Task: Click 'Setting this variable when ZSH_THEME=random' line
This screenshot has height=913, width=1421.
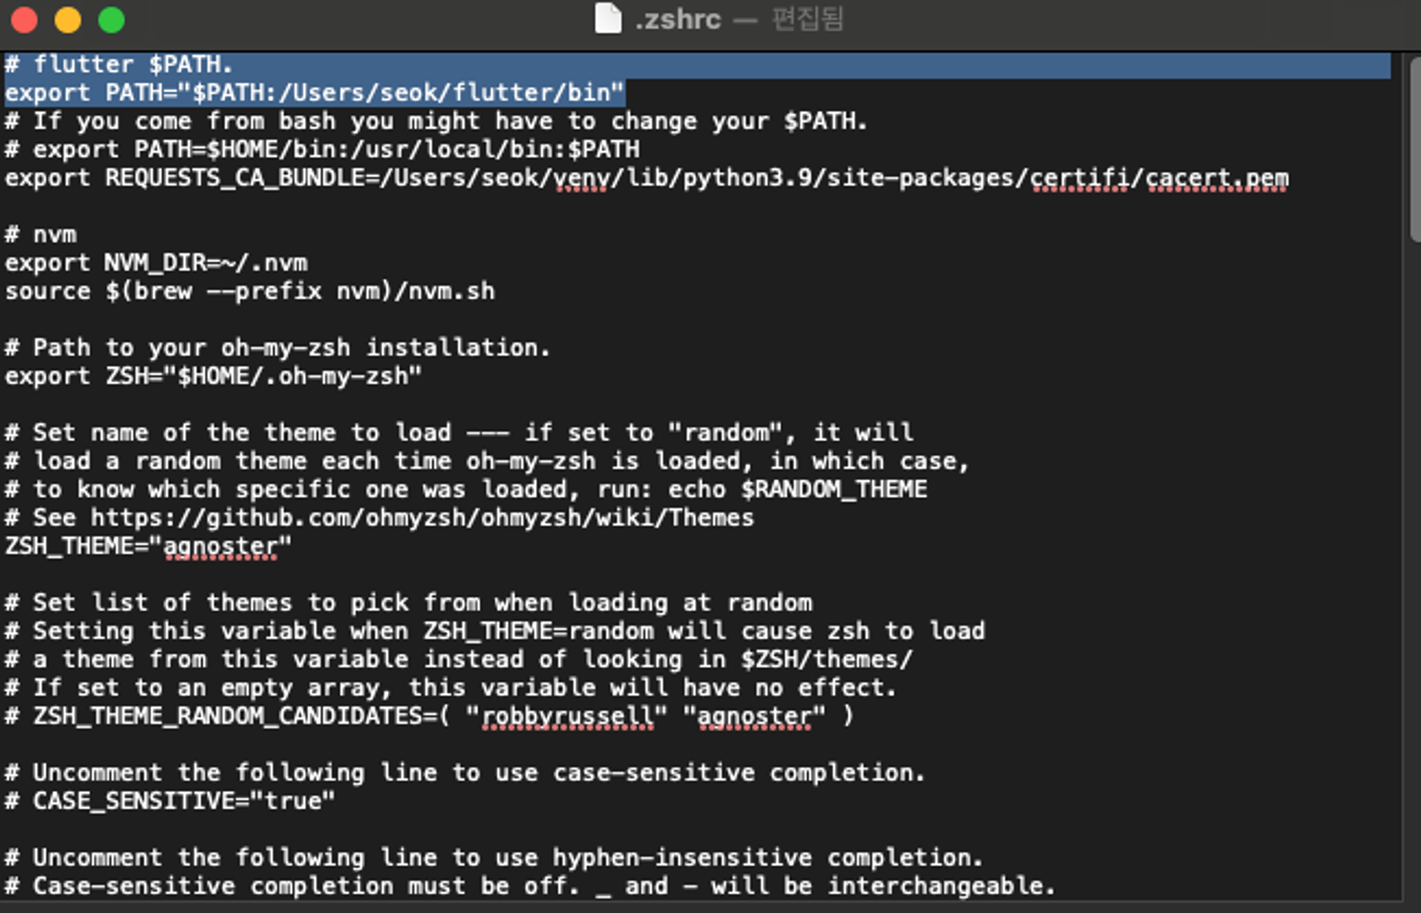Action: (495, 632)
